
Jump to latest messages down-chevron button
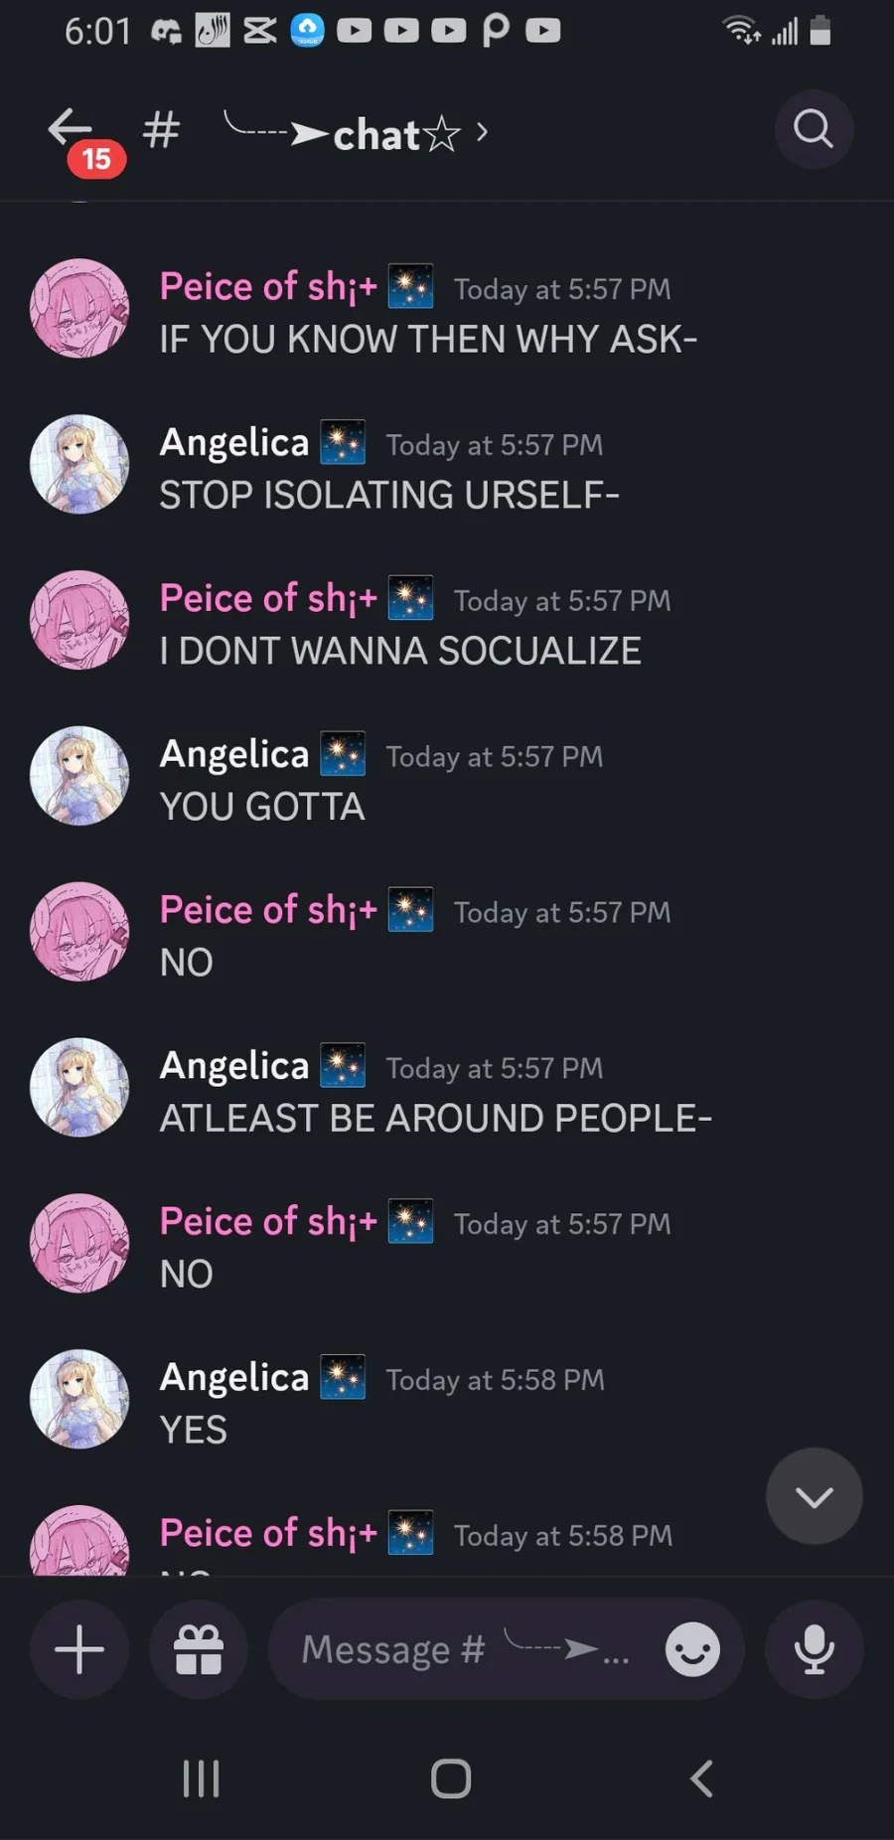pos(815,1496)
